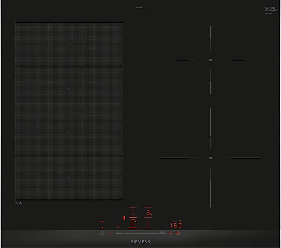Touch the top flex zone segment
The image size is (281, 248).
pyautogui.click(x=69, y=44)
